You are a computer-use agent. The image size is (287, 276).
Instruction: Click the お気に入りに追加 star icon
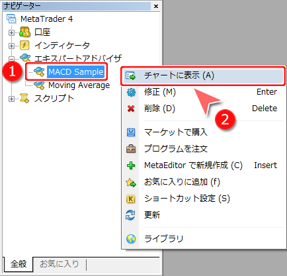(131, 183)
